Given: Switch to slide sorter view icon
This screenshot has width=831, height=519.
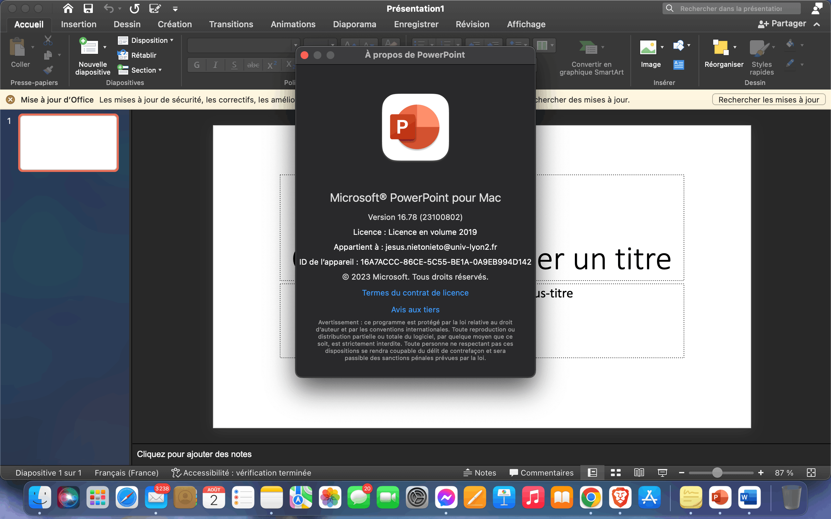Looking at the screenshot, I should click(x=616, y=473).
